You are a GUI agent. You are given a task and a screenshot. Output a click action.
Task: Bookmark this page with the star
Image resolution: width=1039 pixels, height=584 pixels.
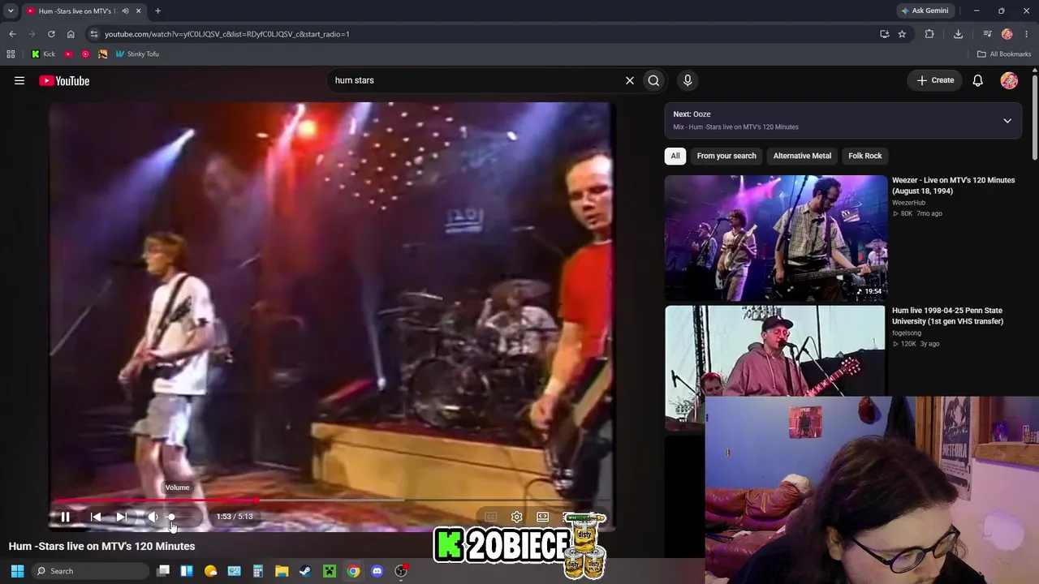[902, 34]
